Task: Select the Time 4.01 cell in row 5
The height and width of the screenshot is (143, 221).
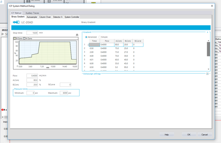Action: pos(94,60)
